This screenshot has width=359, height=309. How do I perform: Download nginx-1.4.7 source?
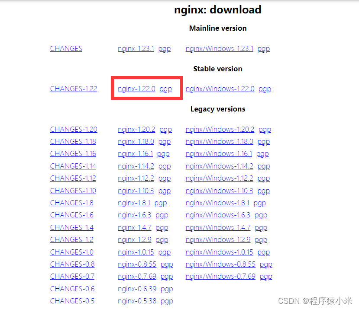click(134, 228)
